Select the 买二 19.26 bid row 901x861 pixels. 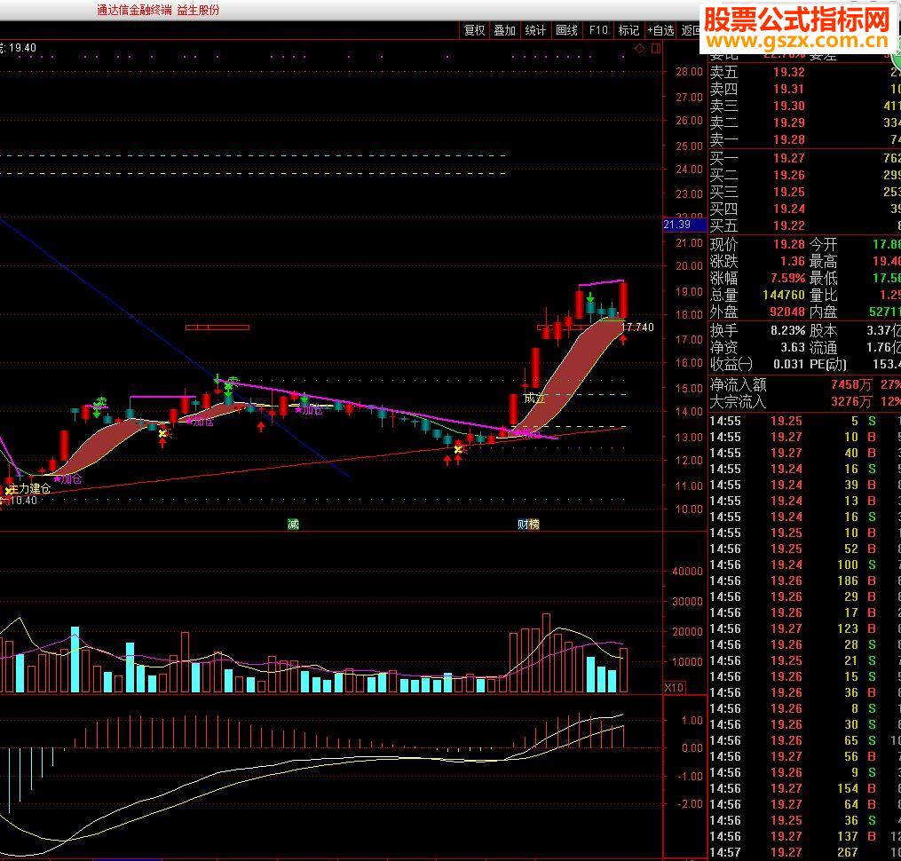pos(804,175)
